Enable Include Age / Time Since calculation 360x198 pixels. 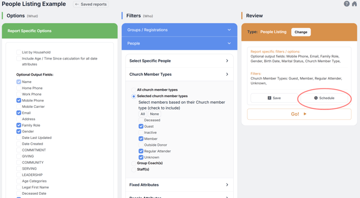[x=19, y=58]
